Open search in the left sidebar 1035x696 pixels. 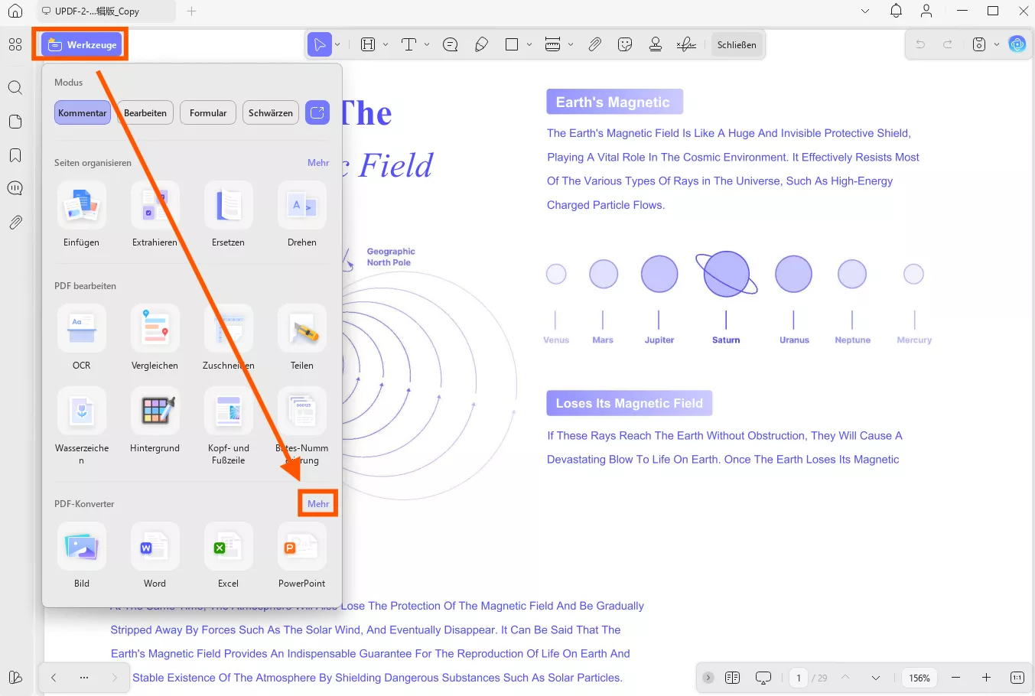tap(15, 87)
